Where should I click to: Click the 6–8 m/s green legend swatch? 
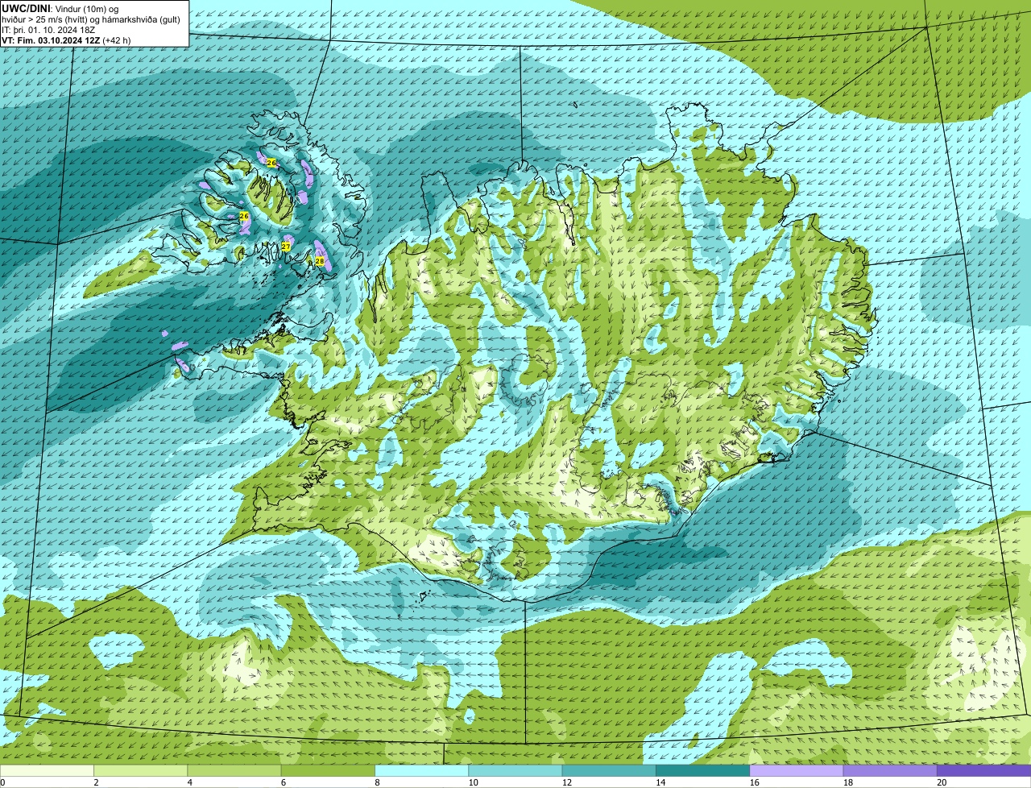(x=328, y=770)
